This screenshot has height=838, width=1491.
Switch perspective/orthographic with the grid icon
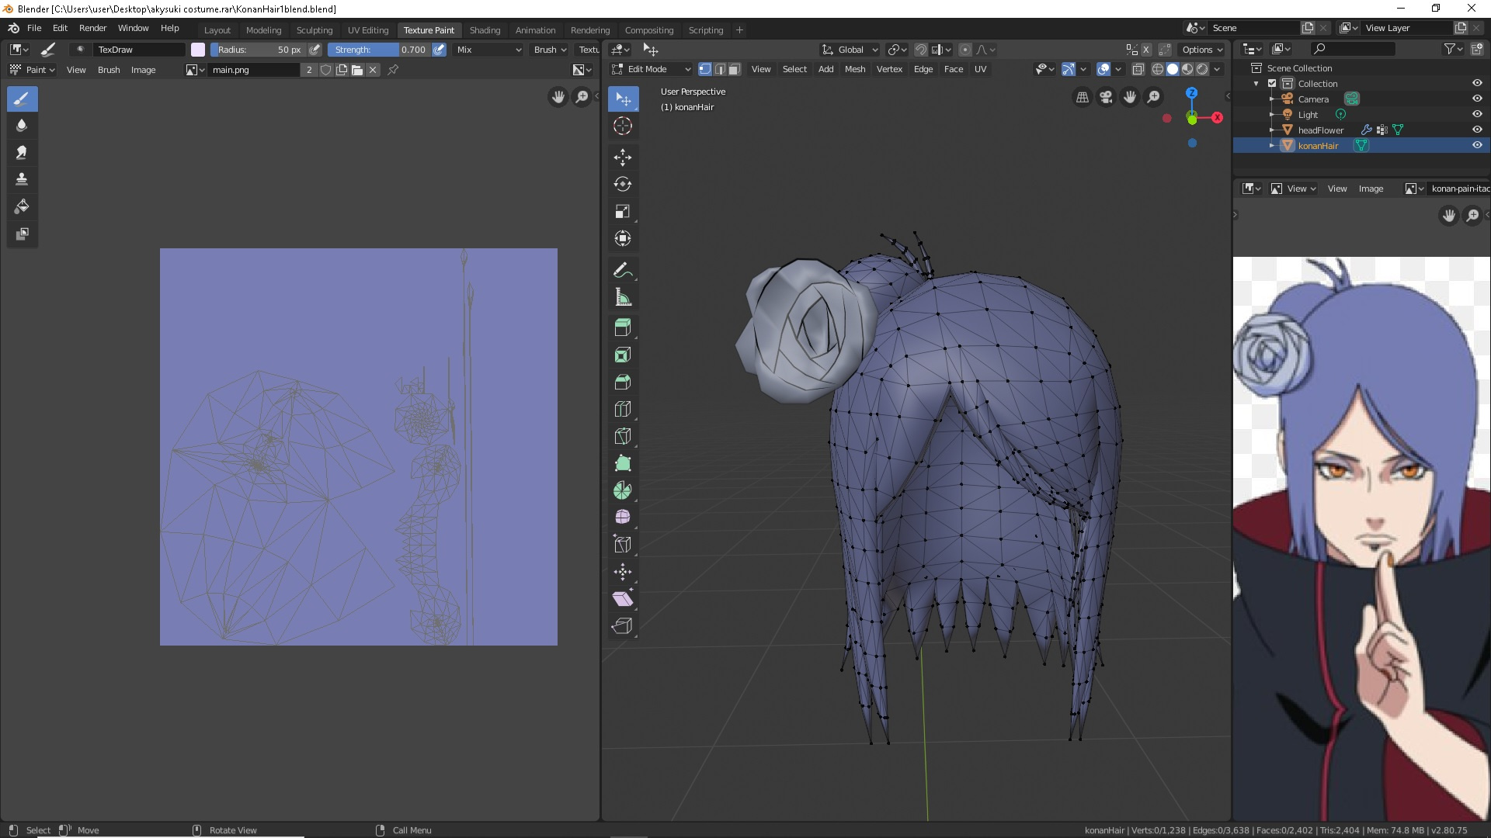pos(1082,97)
